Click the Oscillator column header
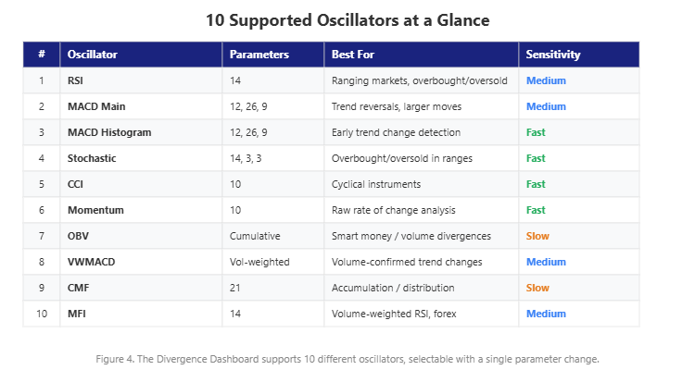This screenshot has height=370, width=695. tap(93, 55)
